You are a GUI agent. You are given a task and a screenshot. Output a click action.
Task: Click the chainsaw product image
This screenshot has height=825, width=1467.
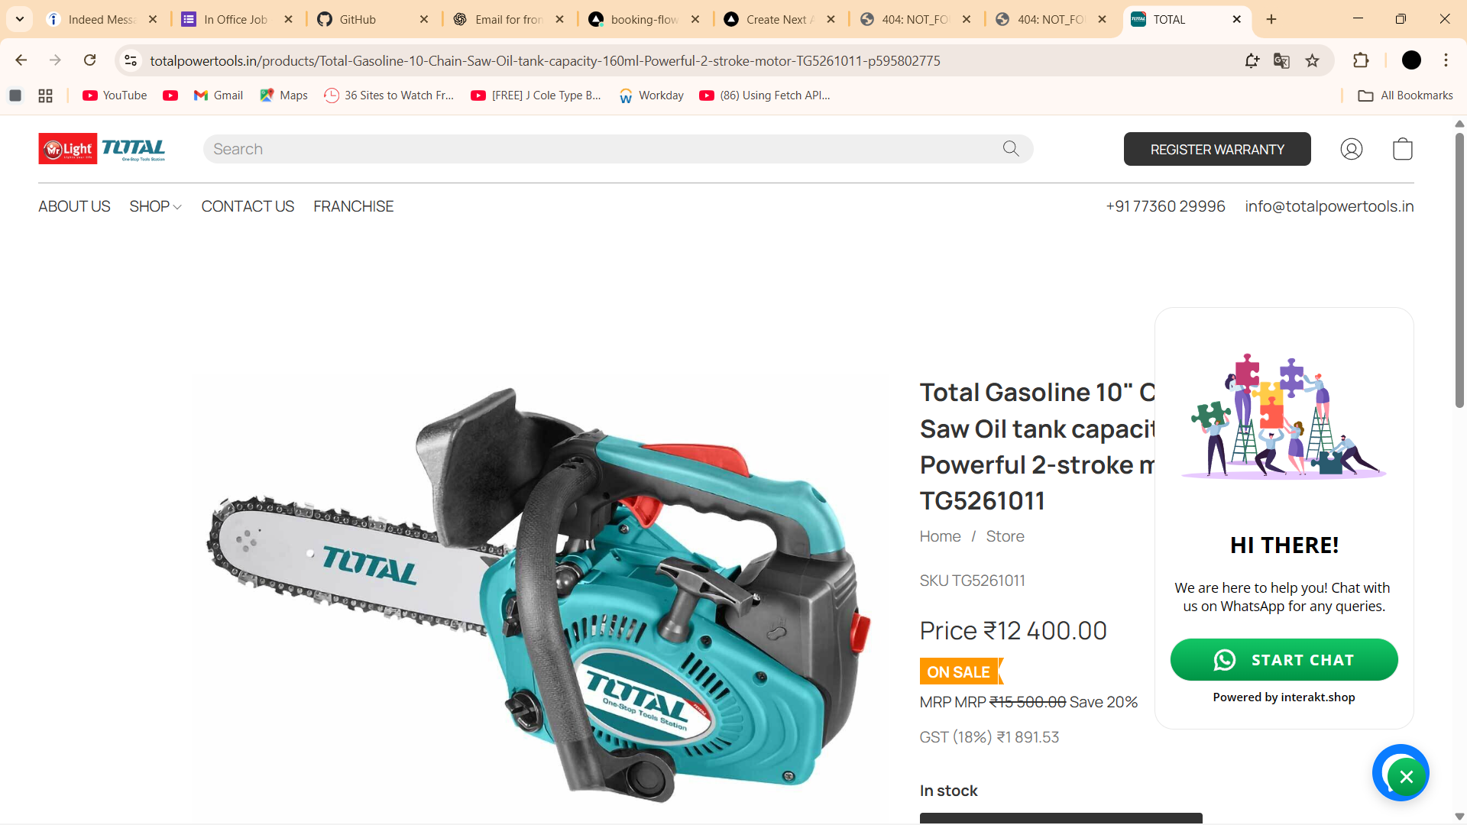538,596
